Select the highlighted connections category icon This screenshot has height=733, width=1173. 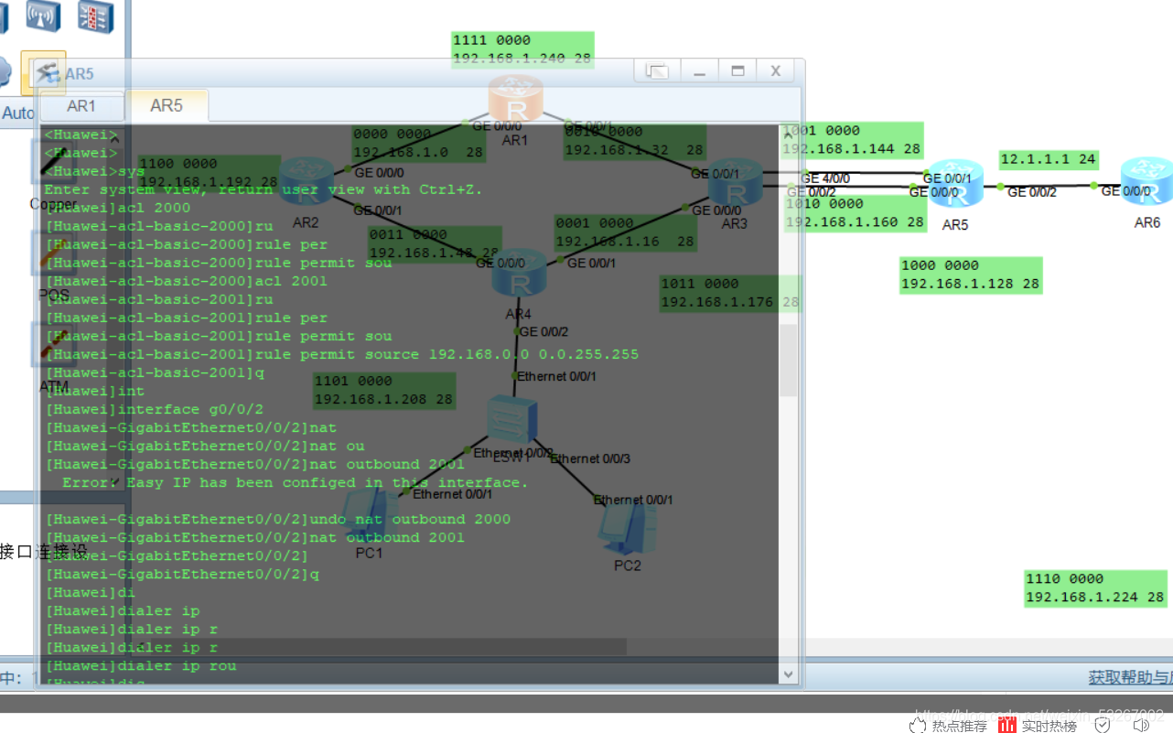44,72
